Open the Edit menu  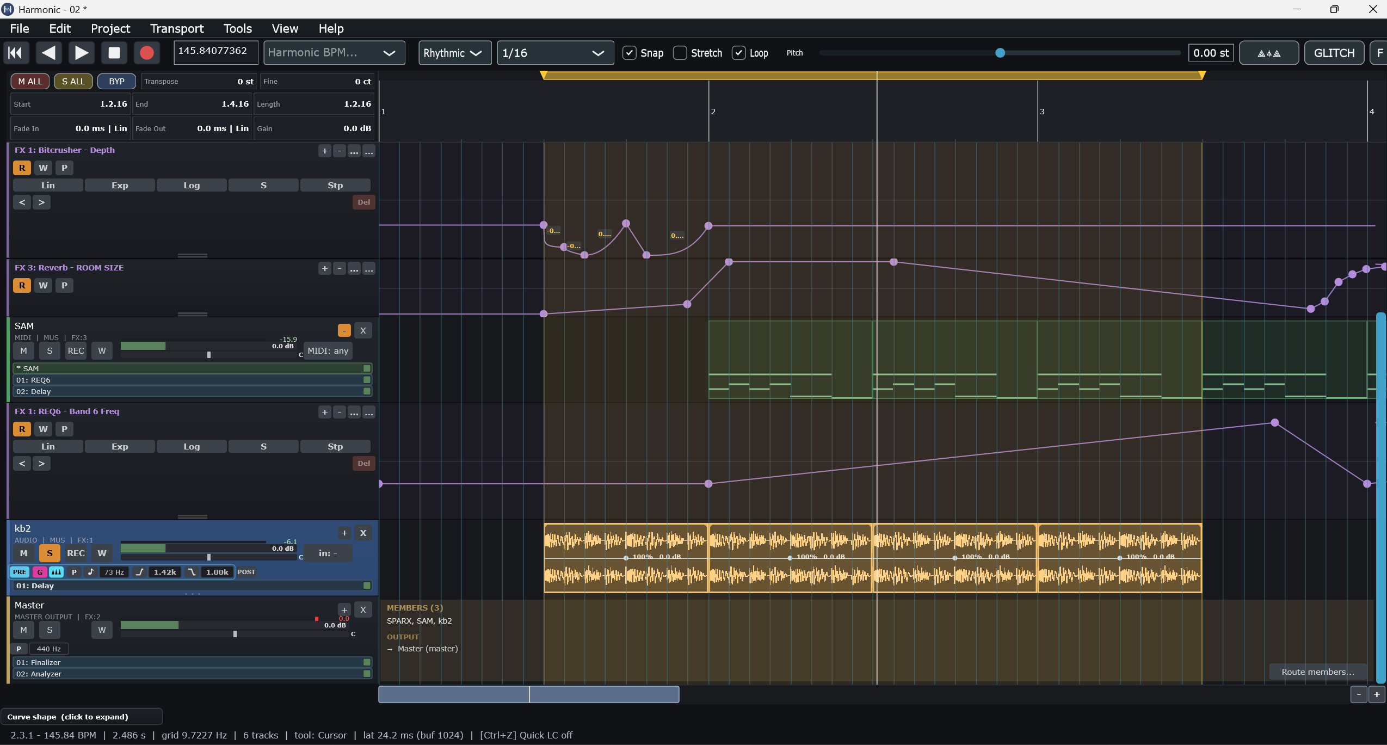60,28
